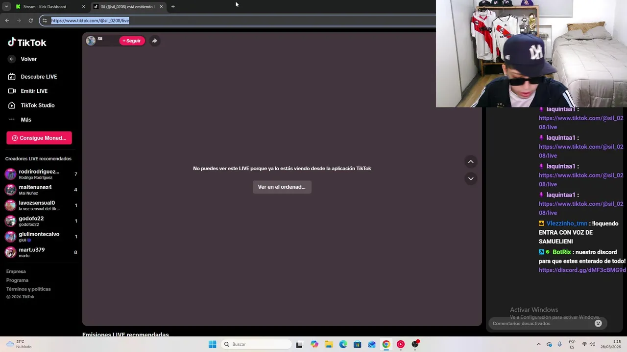Click the taskbar Buscar search box
627x352 pixels.
256,344
